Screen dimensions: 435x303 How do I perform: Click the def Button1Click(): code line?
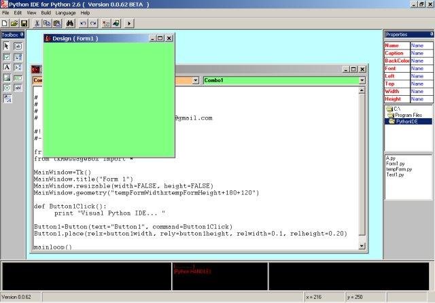70,207
